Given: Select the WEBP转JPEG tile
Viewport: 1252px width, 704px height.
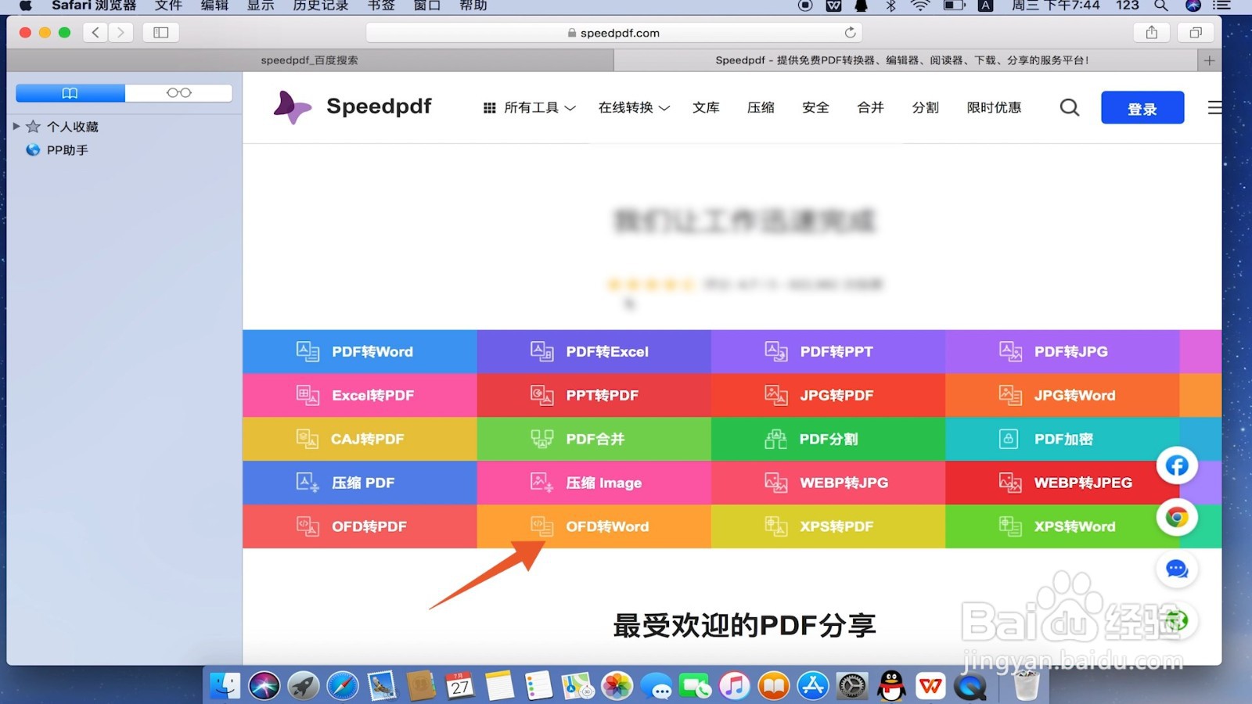Looking at the screenshot, I should click(1062, 483).
